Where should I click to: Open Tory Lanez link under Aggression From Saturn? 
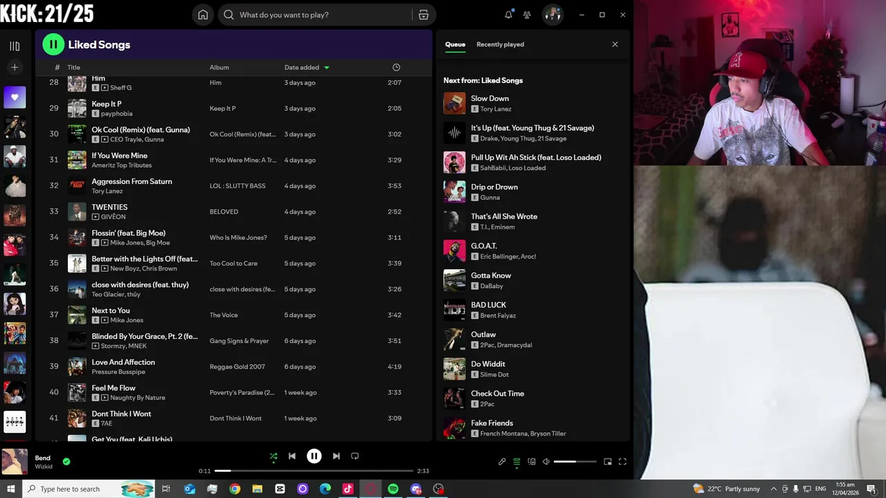pyautogui.click(x=107, y=191)
